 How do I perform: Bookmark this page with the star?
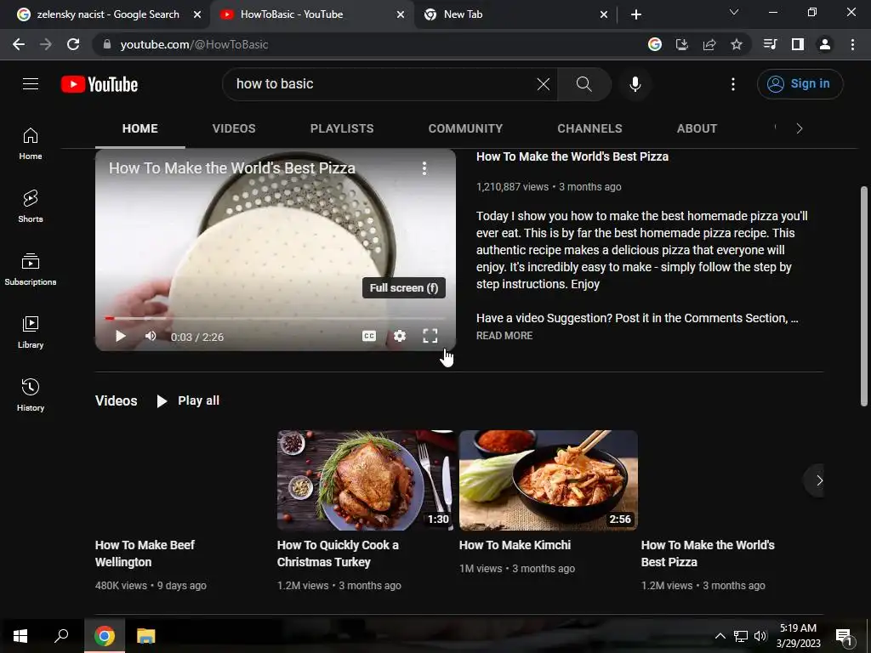pos(737,44)
